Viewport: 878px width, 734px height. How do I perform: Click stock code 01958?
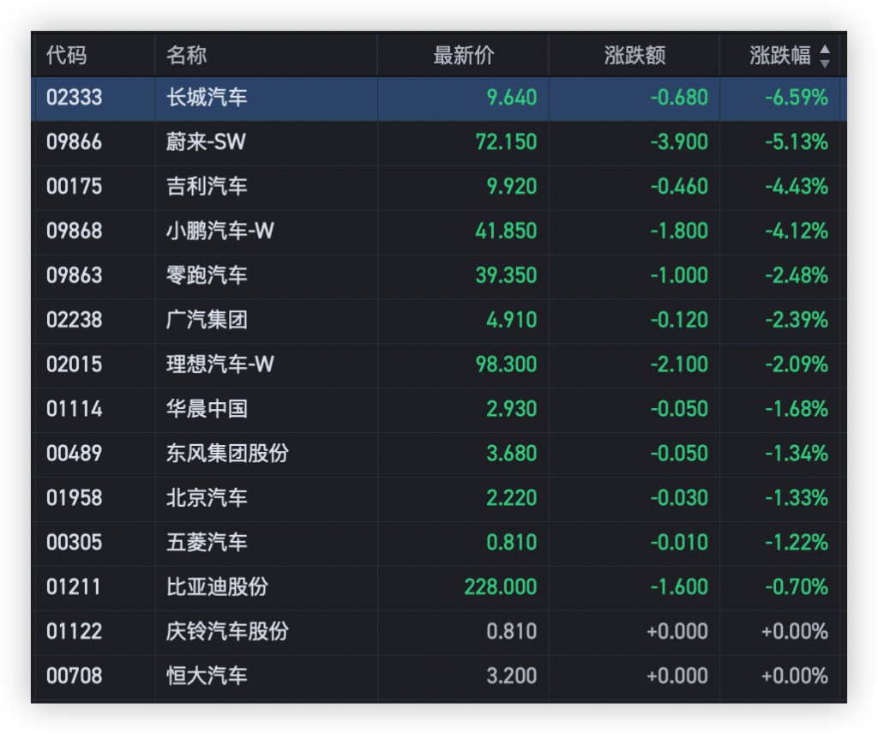point(74,499)
